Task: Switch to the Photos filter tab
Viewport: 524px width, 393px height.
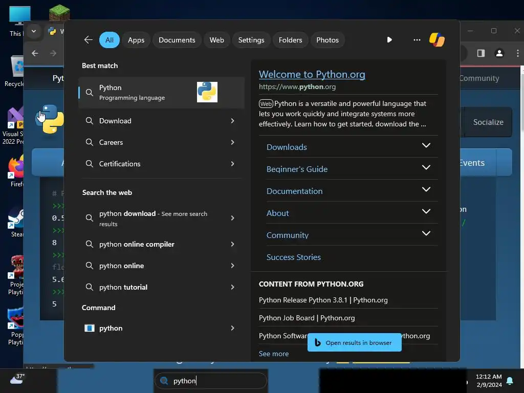Action: (327, 40)
